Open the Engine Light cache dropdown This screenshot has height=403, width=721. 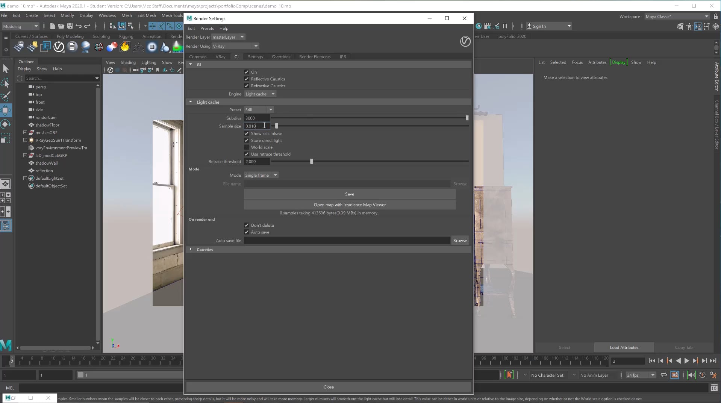[x=260, y=94]
